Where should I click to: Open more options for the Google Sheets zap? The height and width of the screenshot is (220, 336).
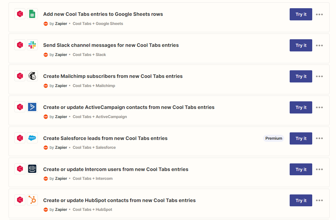point(319,14)
